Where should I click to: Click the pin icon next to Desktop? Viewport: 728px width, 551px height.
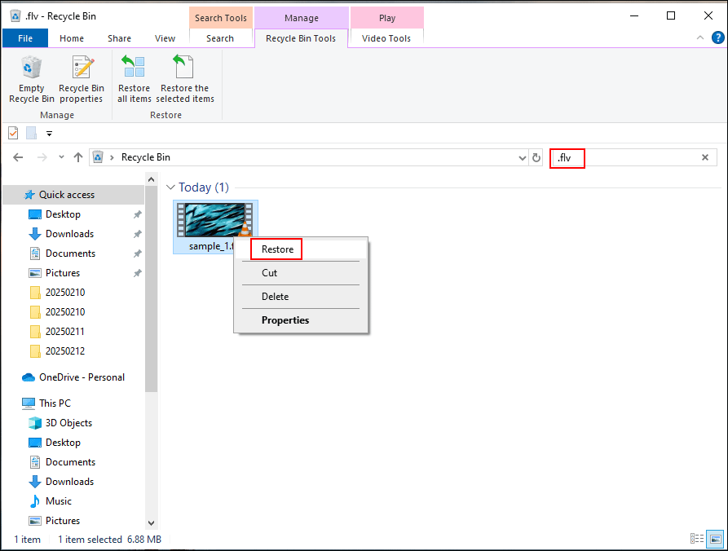click(x=138, y=214)
